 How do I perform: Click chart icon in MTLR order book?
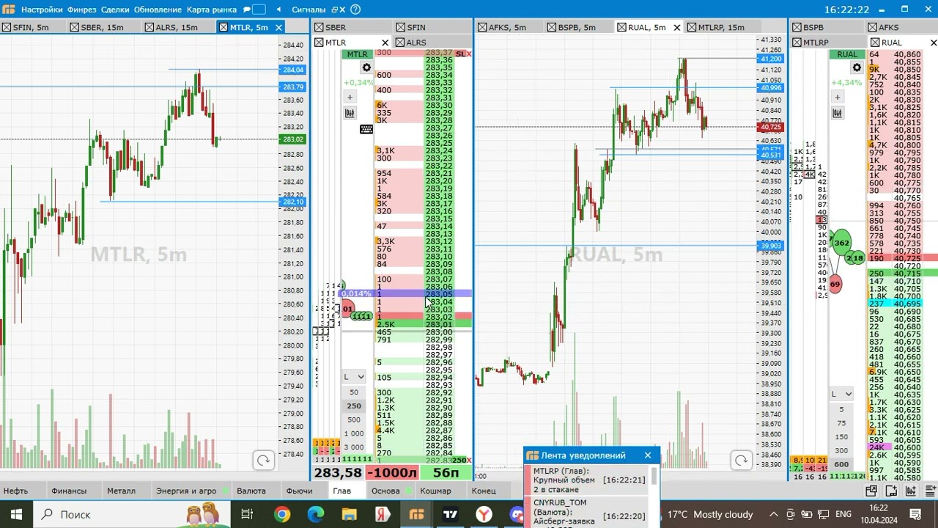(350, 112)
